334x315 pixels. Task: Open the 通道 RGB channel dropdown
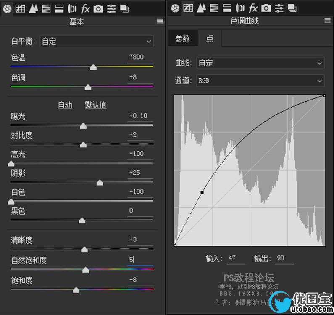click(x=260, y=80)
